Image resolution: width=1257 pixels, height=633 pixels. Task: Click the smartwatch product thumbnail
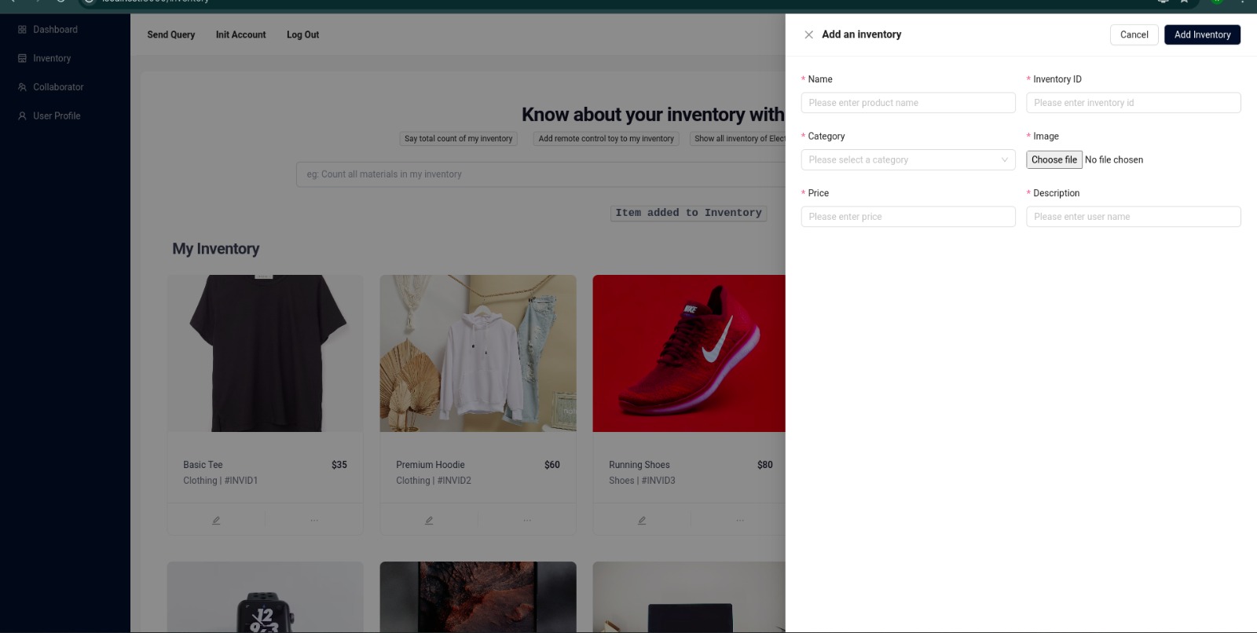[266, 598]
